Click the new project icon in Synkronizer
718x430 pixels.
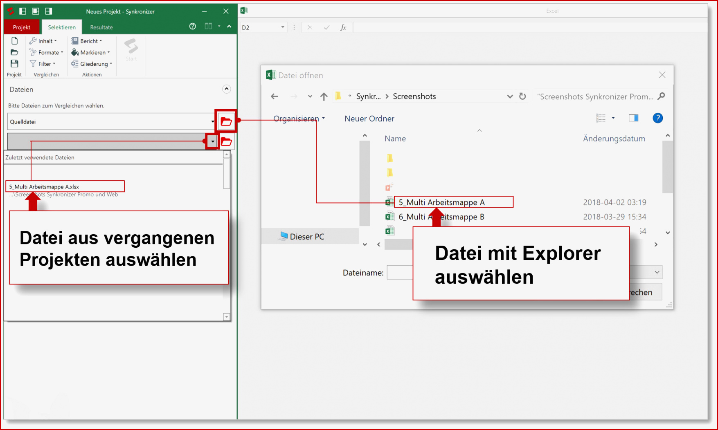[14, 41]
